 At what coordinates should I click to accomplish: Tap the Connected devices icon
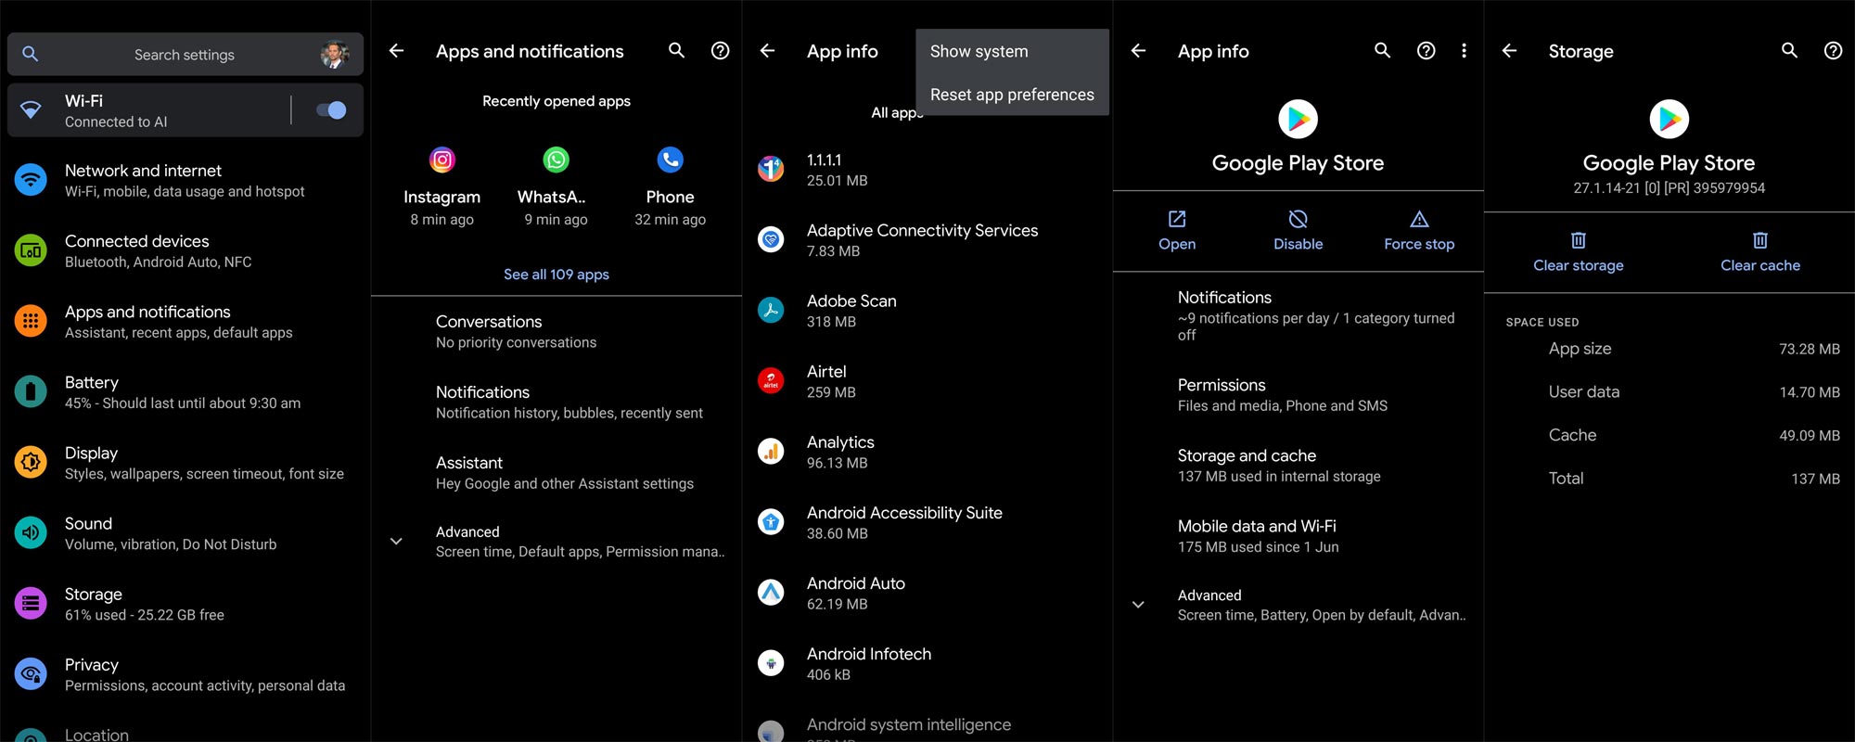(31, 250)
